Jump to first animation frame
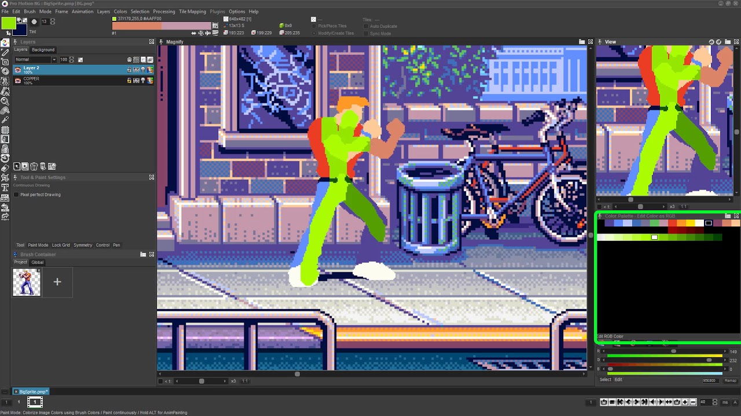The width and height of the screenshot is (741, 416). (x=620, y=402)
